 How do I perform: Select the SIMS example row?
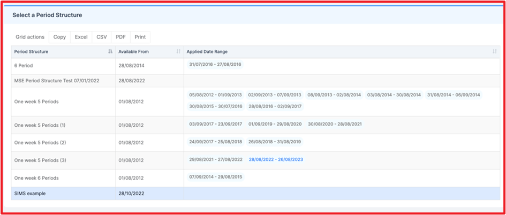255,194
